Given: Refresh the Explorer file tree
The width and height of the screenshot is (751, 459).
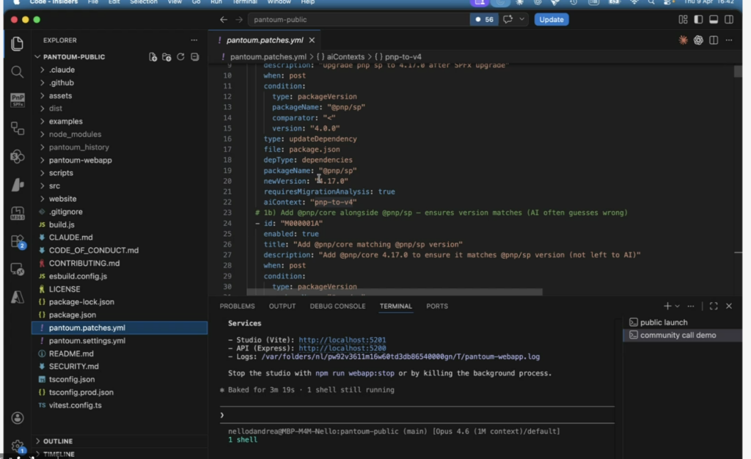Looking at the screenshot, I should coord(180,57).
